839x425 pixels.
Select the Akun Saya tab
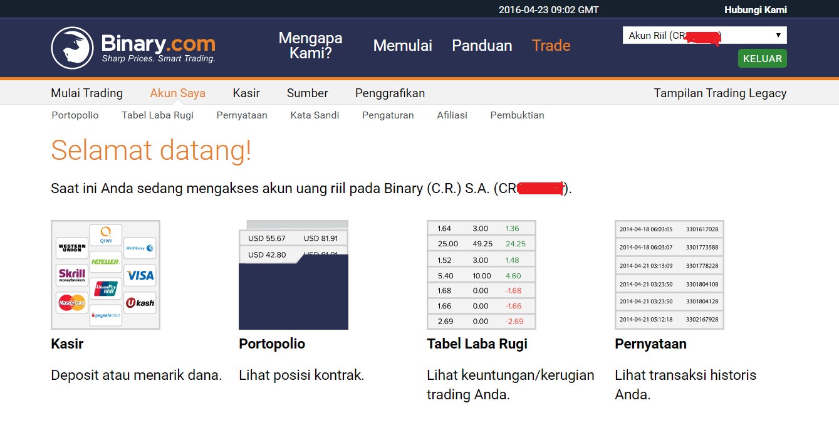[178, 93]
